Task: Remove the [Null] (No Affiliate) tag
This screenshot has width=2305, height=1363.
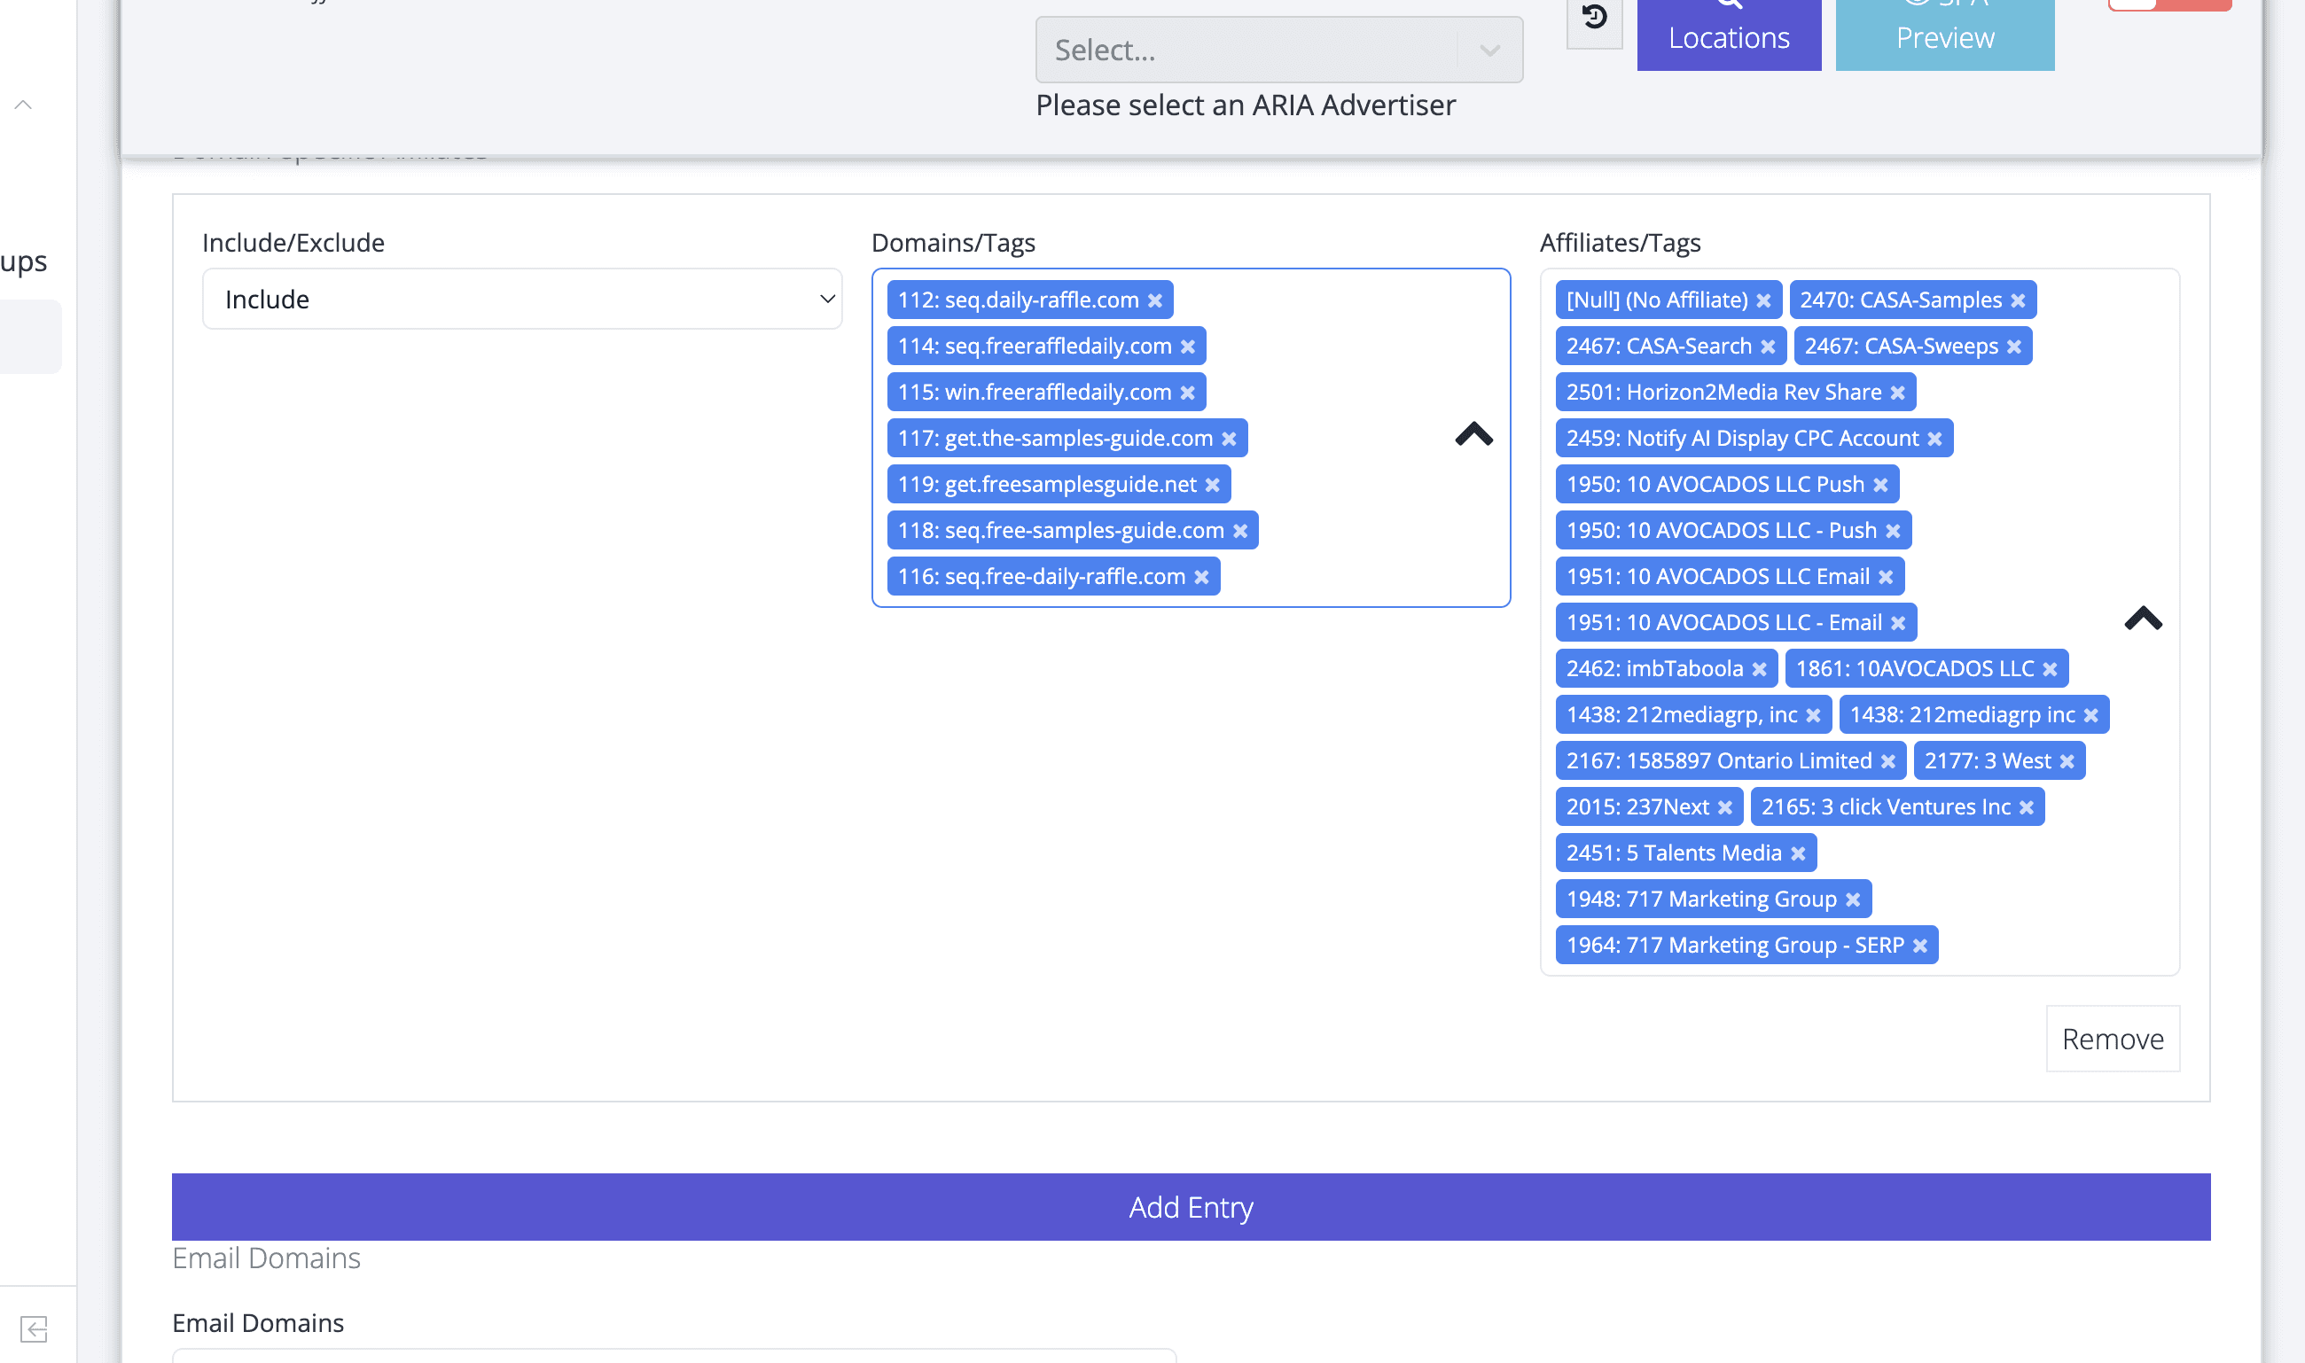Action: (1764, 300)
